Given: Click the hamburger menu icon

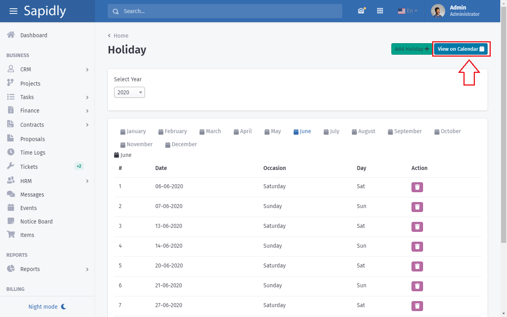Looking at the screenshot, I should (x=13, y=11).
